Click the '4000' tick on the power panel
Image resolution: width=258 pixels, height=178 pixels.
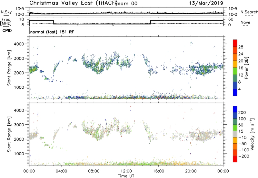[19, 44]
